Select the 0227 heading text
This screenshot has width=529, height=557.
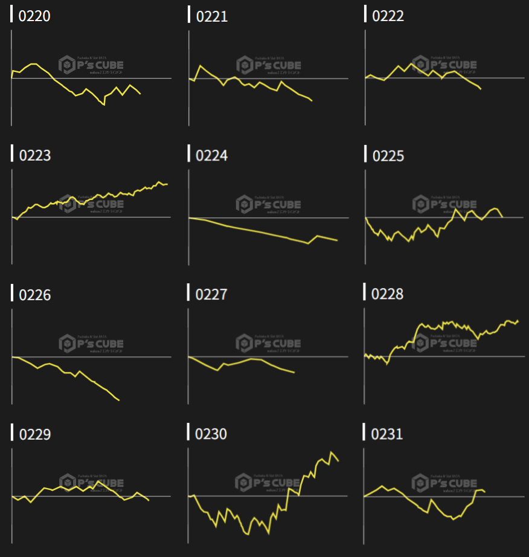tap(211, 295)
